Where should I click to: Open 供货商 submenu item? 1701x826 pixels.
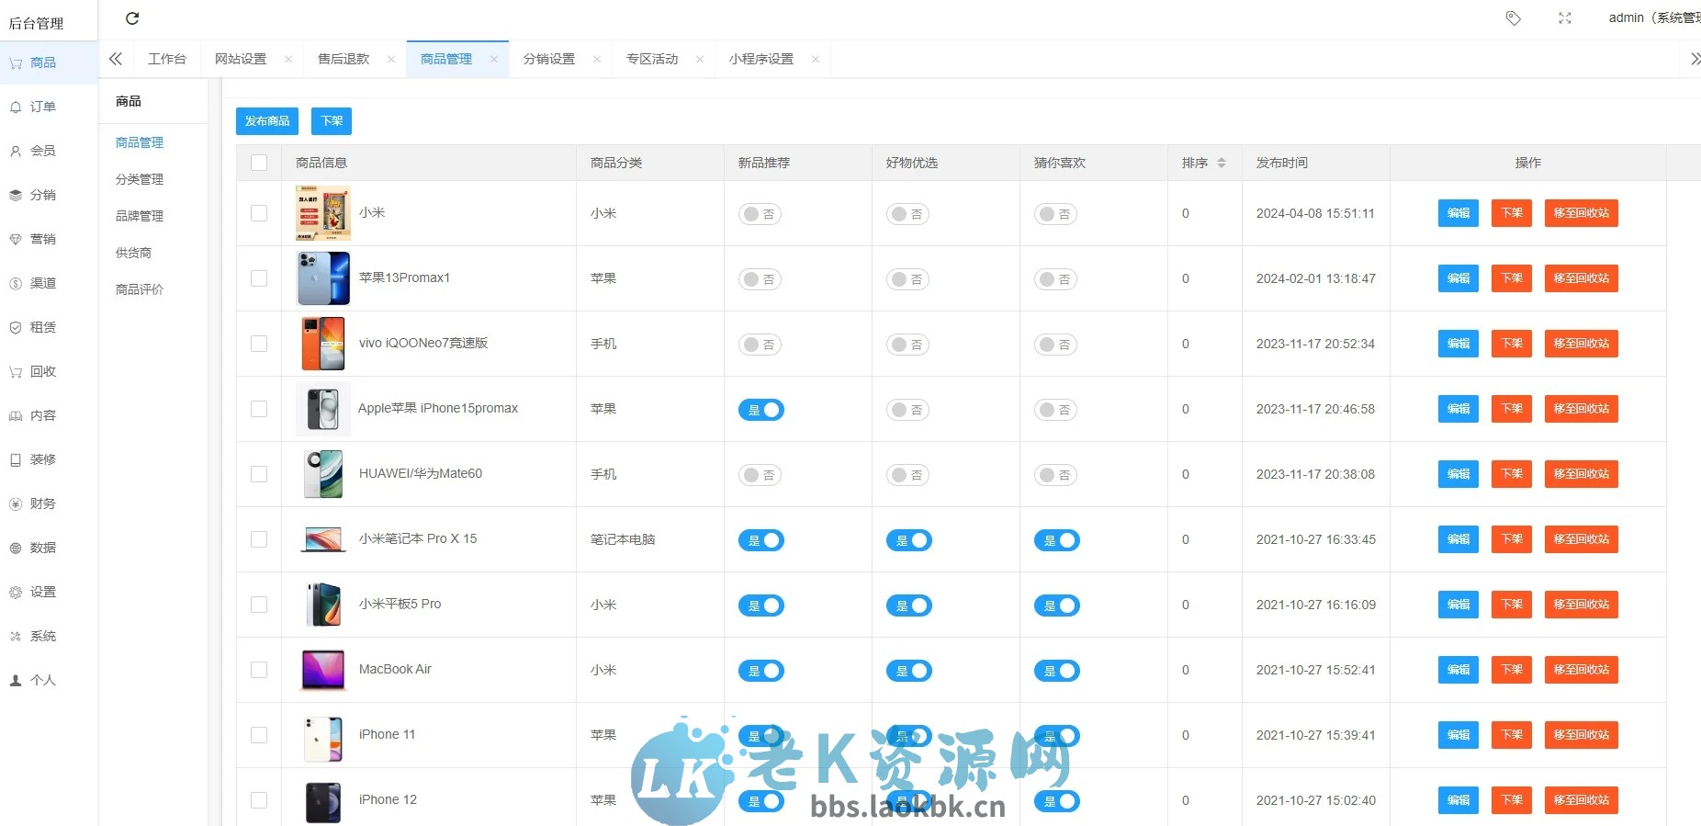pyautogui.click(x=134, y=253)
